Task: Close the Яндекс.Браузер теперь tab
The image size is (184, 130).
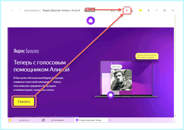Action: (105, 120)
